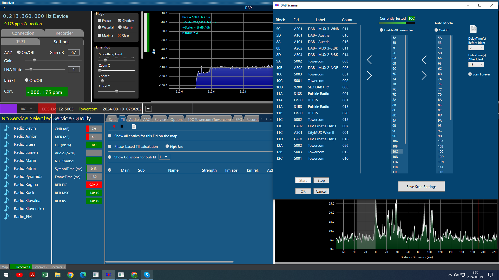Click the Clear red X icon in Flags

(120, 36)
